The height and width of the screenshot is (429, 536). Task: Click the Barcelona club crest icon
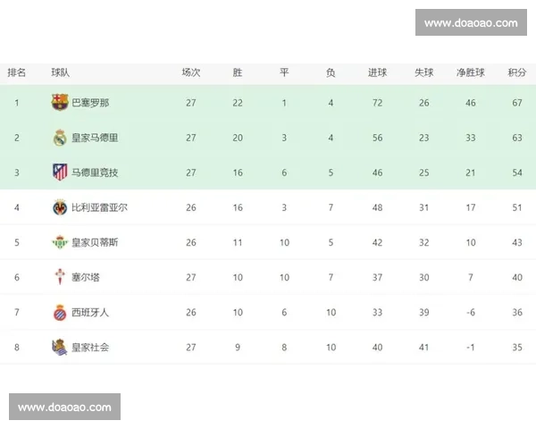click(60, 103)
